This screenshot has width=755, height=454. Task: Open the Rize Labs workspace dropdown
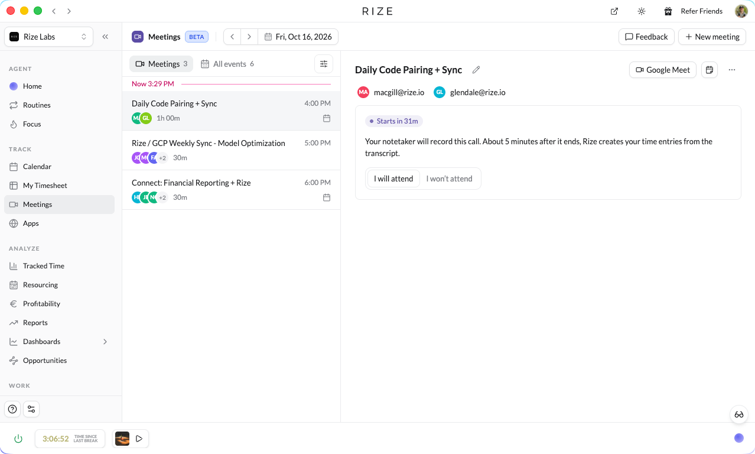pyautogui.click(x=48, y=37)
